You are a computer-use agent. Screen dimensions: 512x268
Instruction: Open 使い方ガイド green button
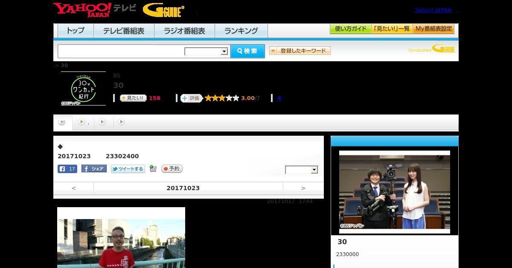pos(350,29)
